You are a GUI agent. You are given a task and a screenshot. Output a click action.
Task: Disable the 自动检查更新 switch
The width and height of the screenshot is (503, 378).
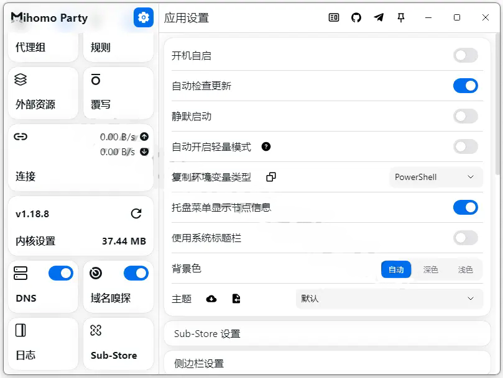(x=466, y=86)
